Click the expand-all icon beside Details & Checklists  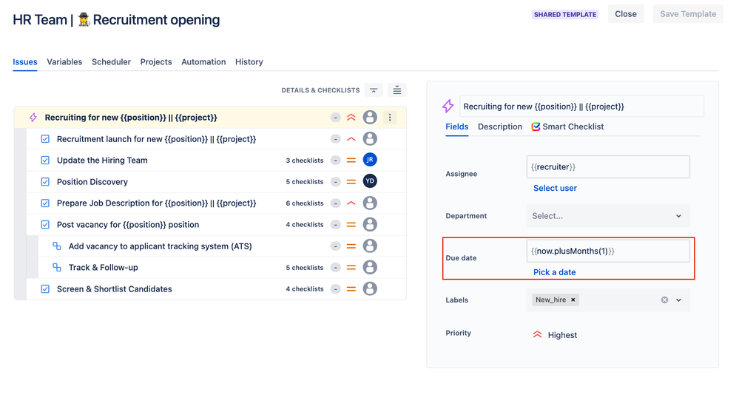(397, 90)
